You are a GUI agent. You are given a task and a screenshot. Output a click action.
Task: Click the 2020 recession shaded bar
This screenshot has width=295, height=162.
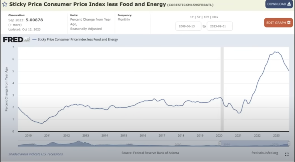point(222,89)
